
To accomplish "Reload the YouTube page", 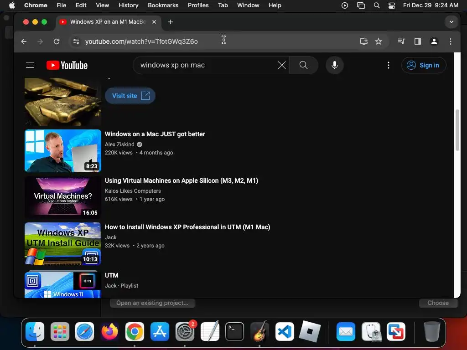I will (57, 41).
